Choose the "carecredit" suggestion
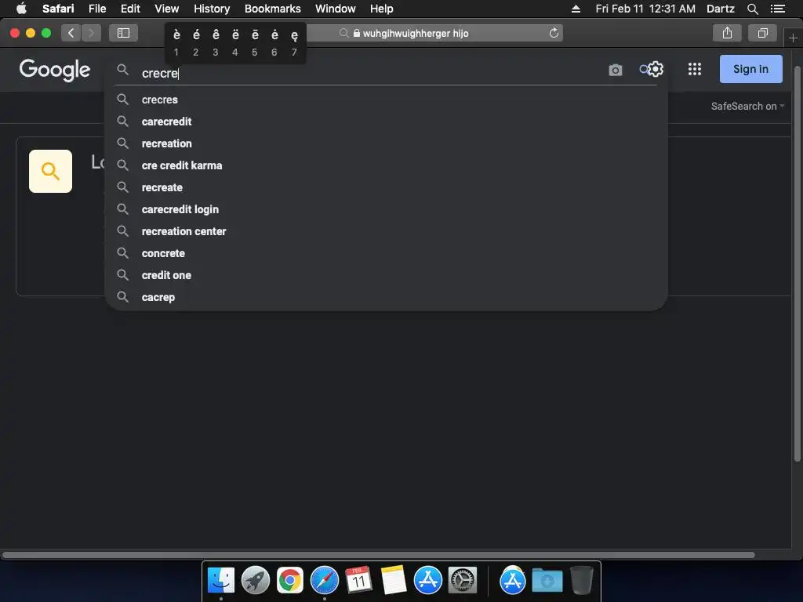The height and width of the screenshot is (602, 803). click(x=386, y=121)
